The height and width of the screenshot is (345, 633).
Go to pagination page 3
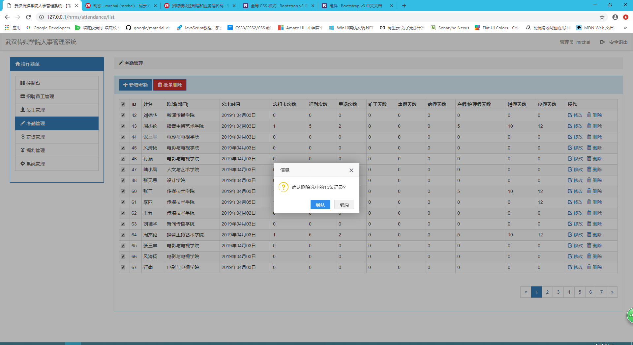coord(558,292)
